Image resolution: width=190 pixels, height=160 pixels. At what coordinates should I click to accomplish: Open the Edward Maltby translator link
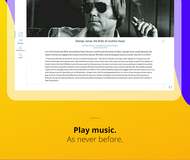click(112, 46)
